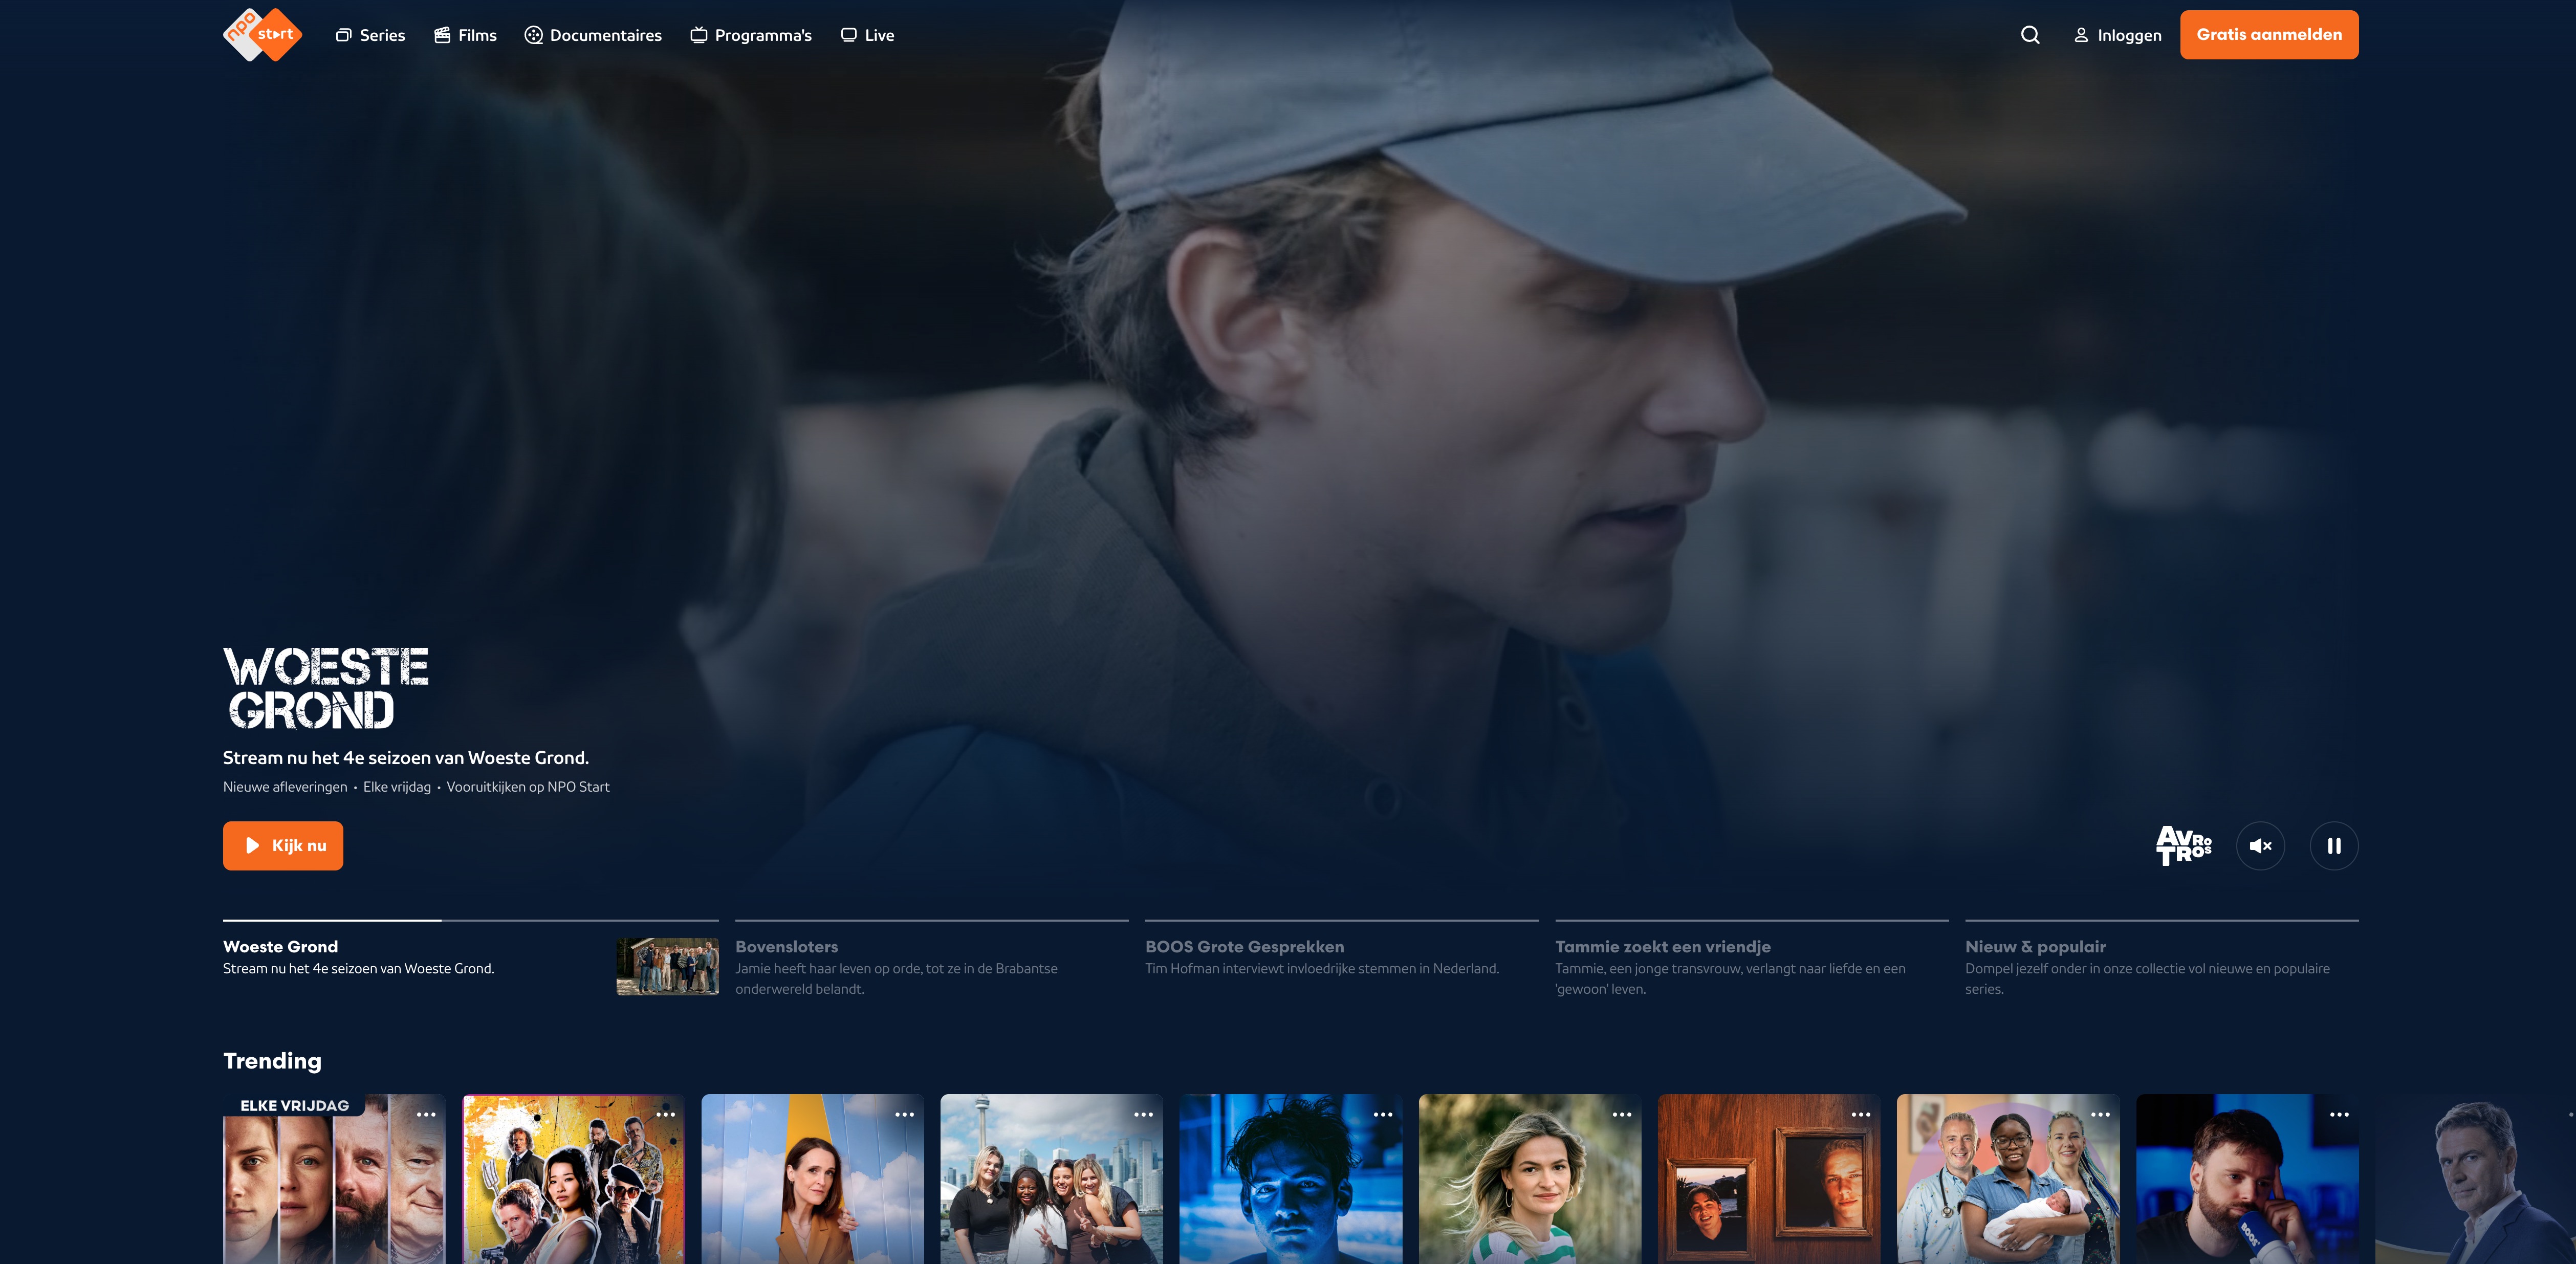This screenshot has width=2576, height=1264.
Task: Open options dots on colorful illustrated card
Action: tap(666, 1114)
